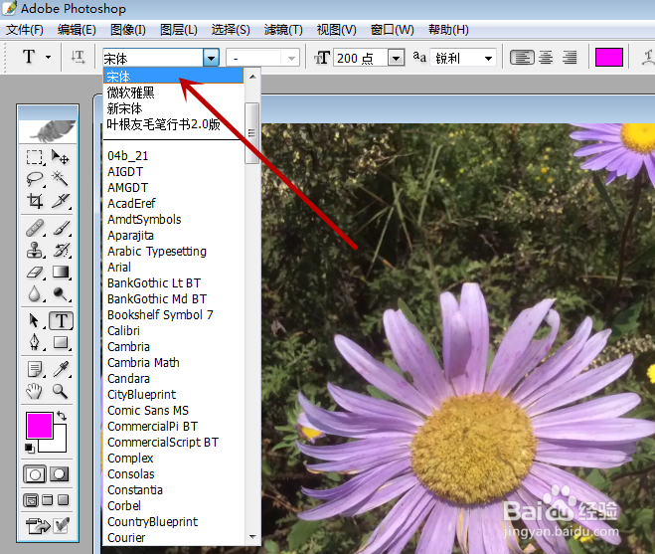Select the Eraser tool
The width and height of the screenshot is (655, 554).
tap(35, 273)
